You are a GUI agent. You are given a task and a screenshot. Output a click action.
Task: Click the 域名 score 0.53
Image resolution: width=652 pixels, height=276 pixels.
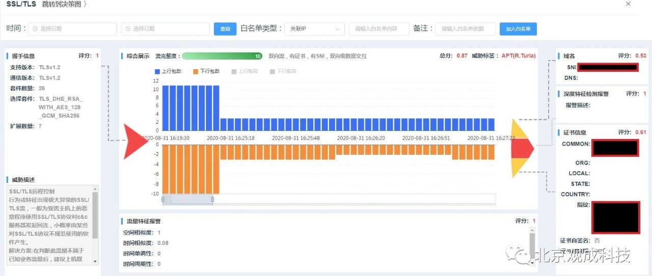pos(641,56)
